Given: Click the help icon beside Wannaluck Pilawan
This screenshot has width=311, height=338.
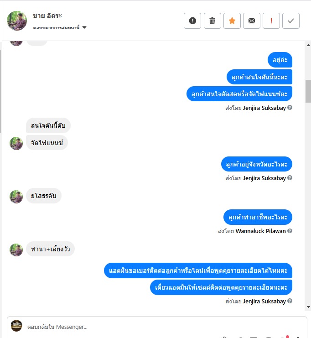Looking at the screenshot, I should click(290, 231).
